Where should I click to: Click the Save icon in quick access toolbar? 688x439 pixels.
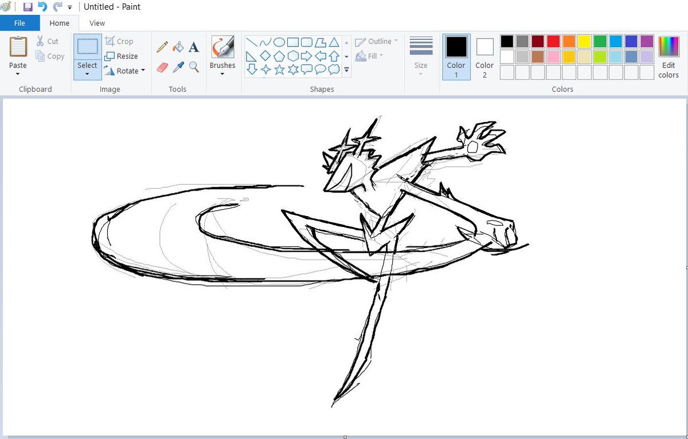[x=28, y=7]
